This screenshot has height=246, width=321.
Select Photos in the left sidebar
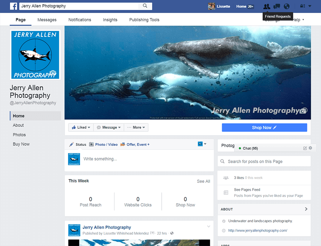click(19, 135)
